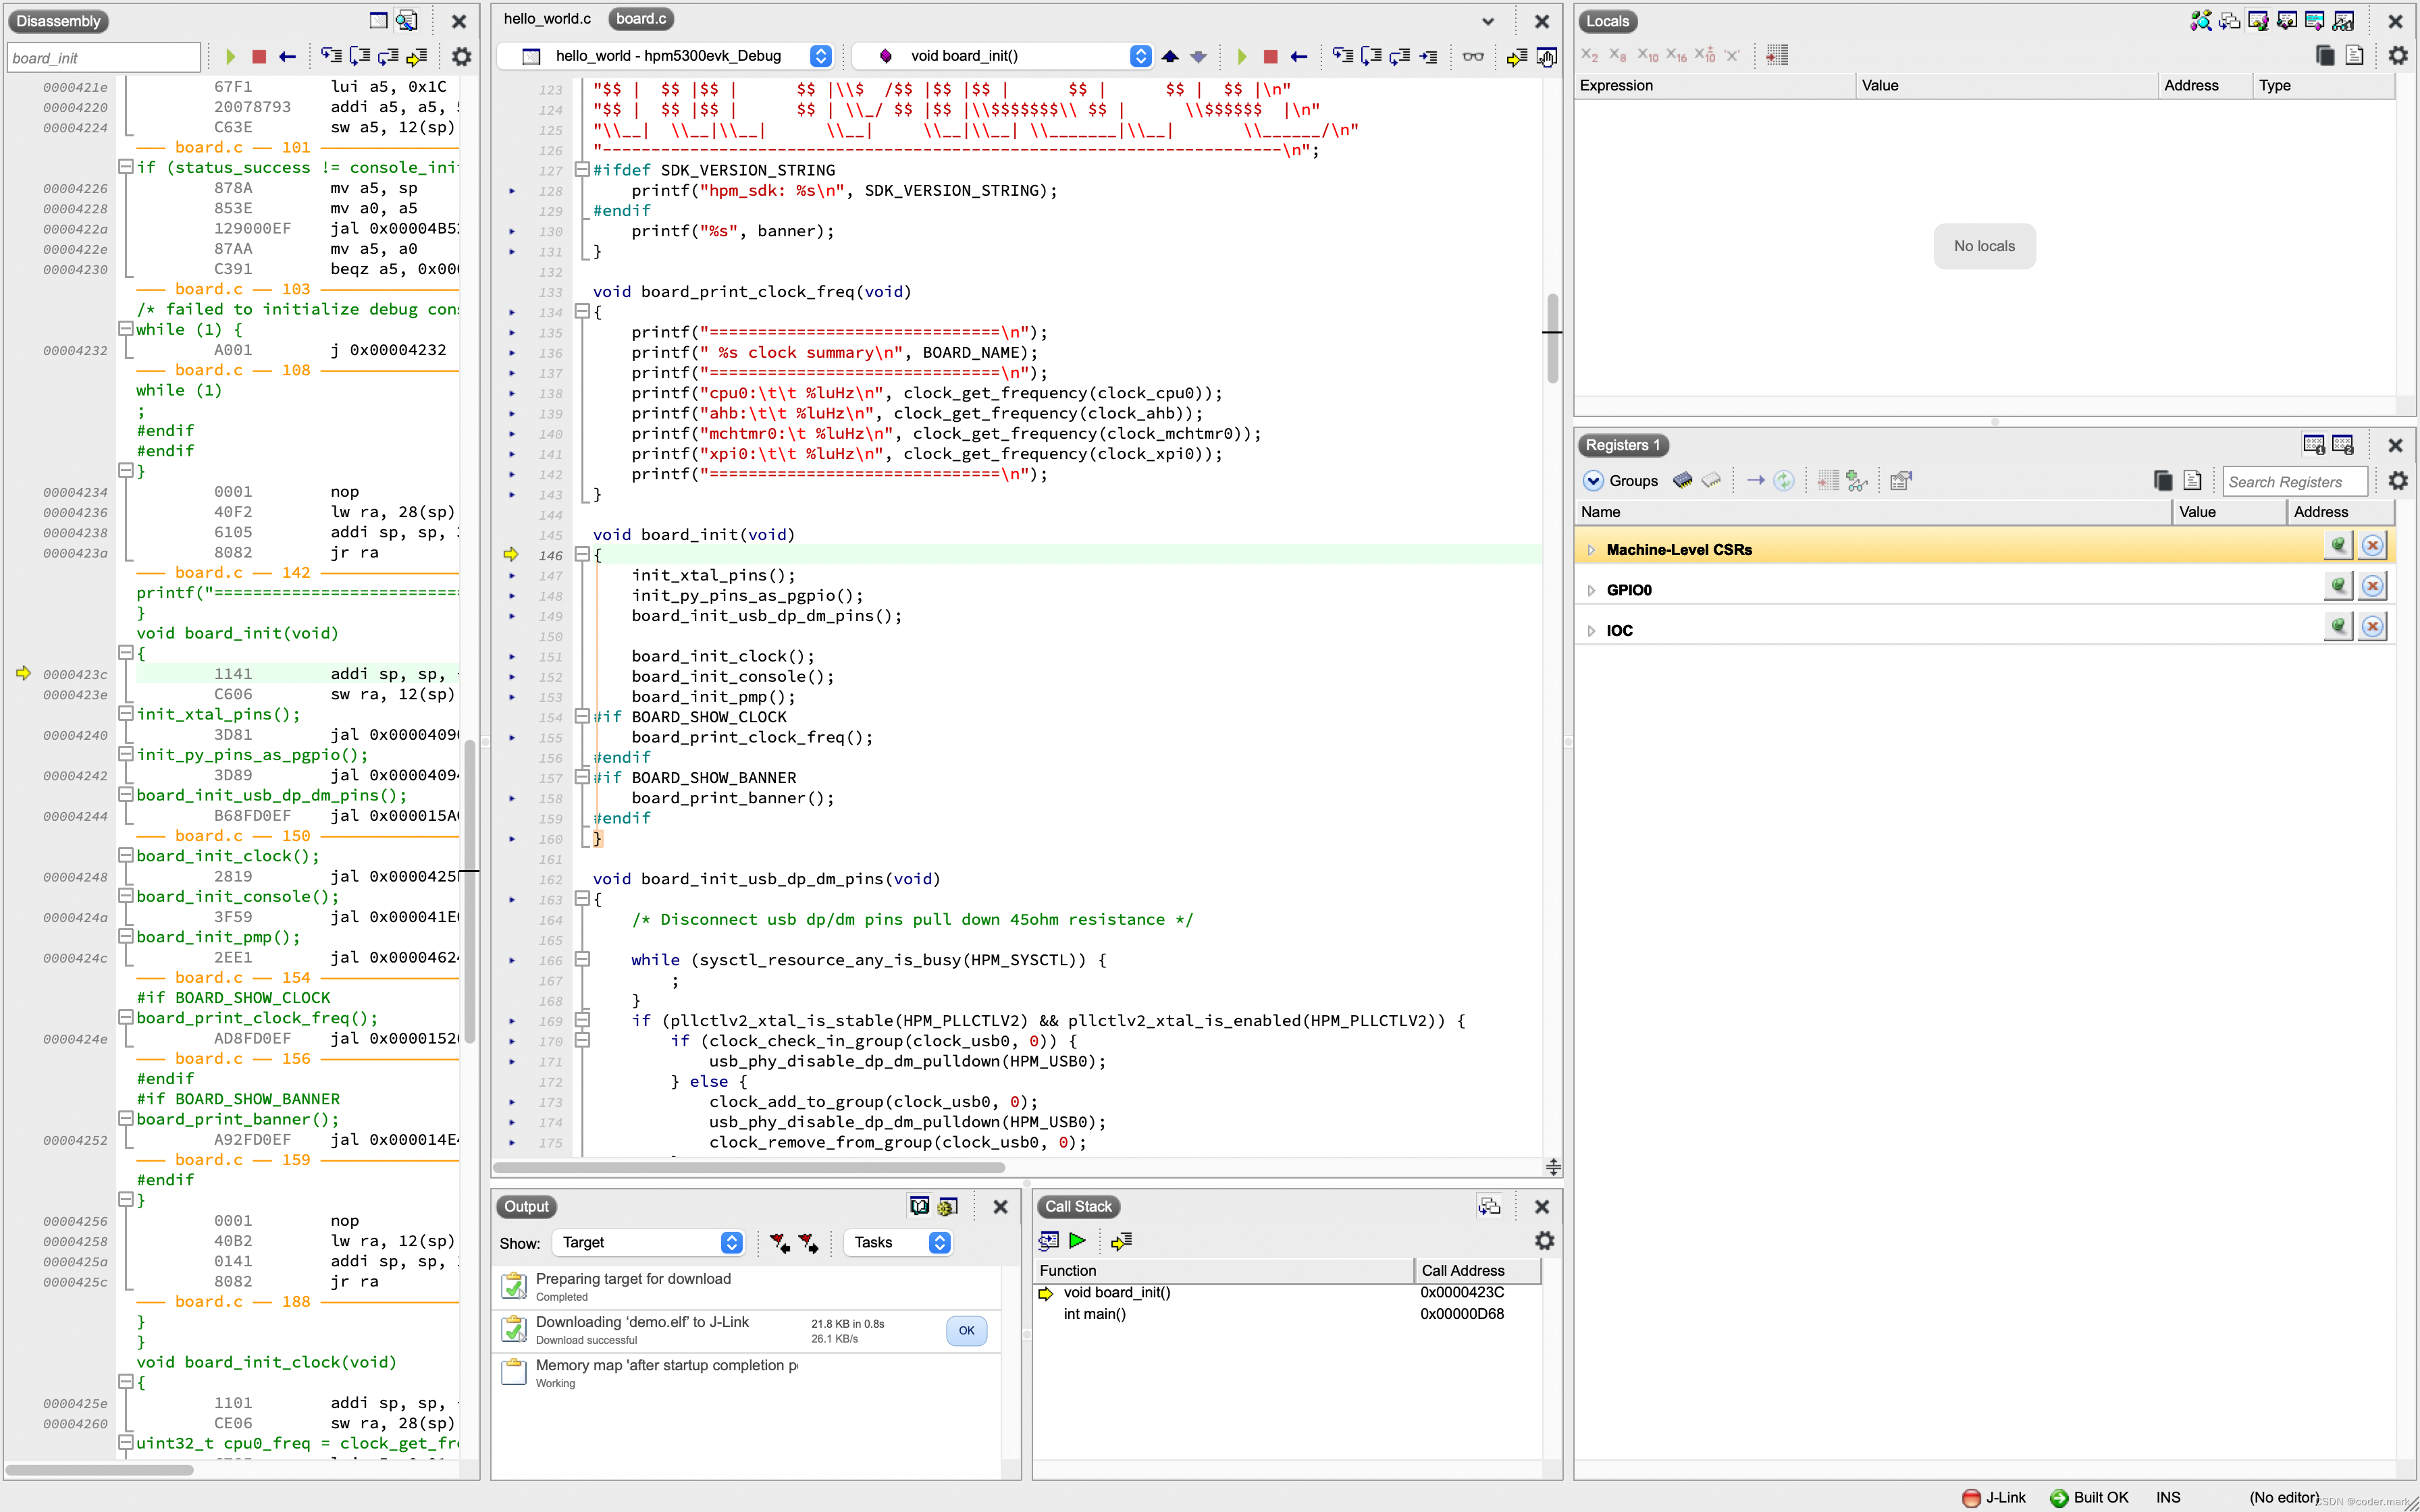Screen dimensions: 2420x1512
Task: Set a breakpoint on line 135 margin
Action: [x=513, y=332]
